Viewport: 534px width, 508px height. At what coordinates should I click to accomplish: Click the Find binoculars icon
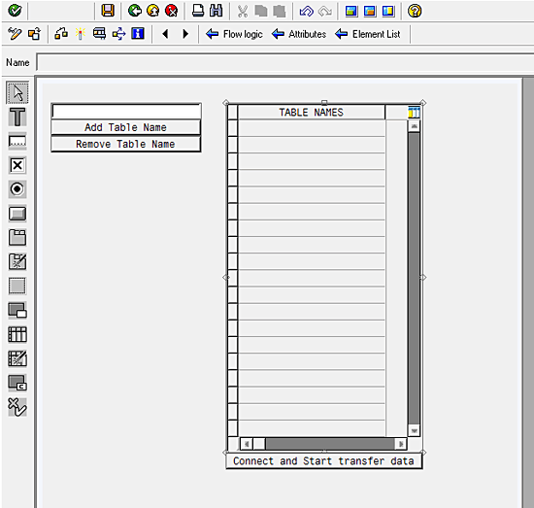[x=217, y=11]
